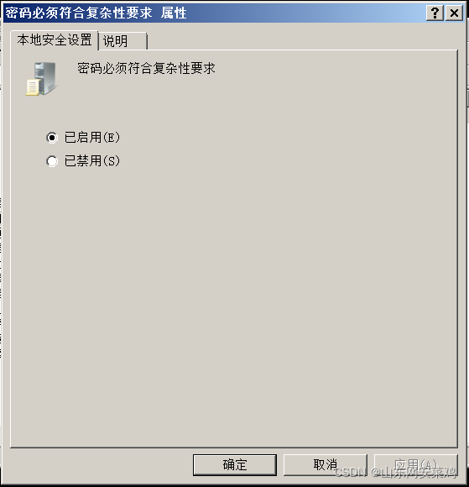
Task: Click the yellow document on server icon
Action: click(33, 87)
